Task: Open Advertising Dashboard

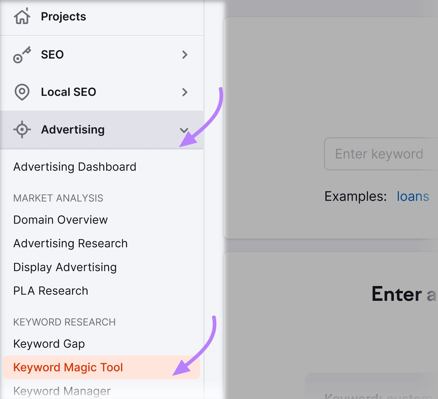Action: click(75, 167)
